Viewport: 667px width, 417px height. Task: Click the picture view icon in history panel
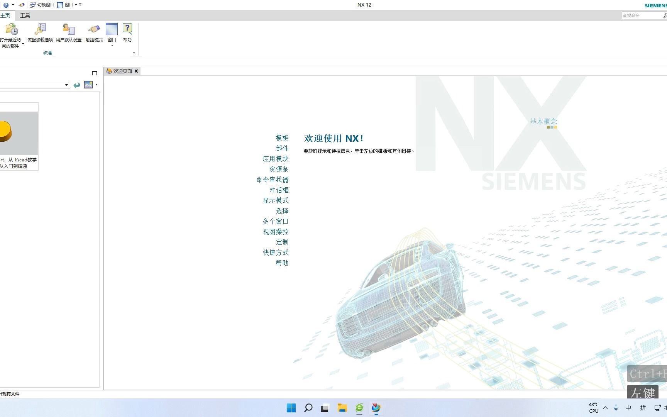click(88, 85)
